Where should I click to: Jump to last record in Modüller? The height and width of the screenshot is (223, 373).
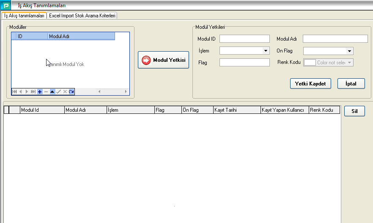tap(33, 91)
